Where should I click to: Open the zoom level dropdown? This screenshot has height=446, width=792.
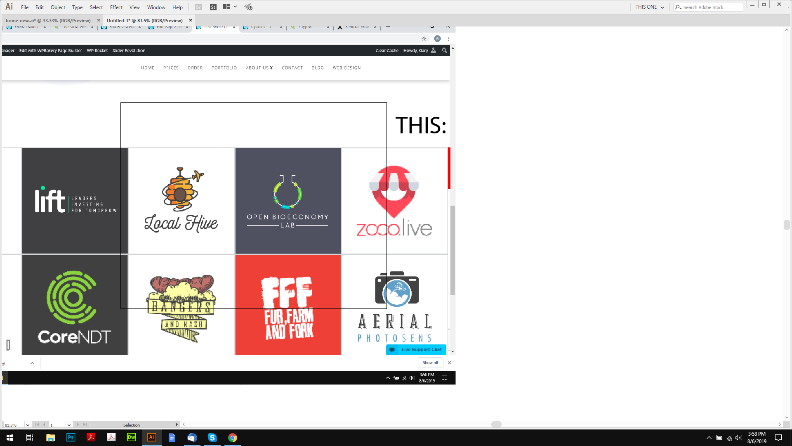pos(28,425)
